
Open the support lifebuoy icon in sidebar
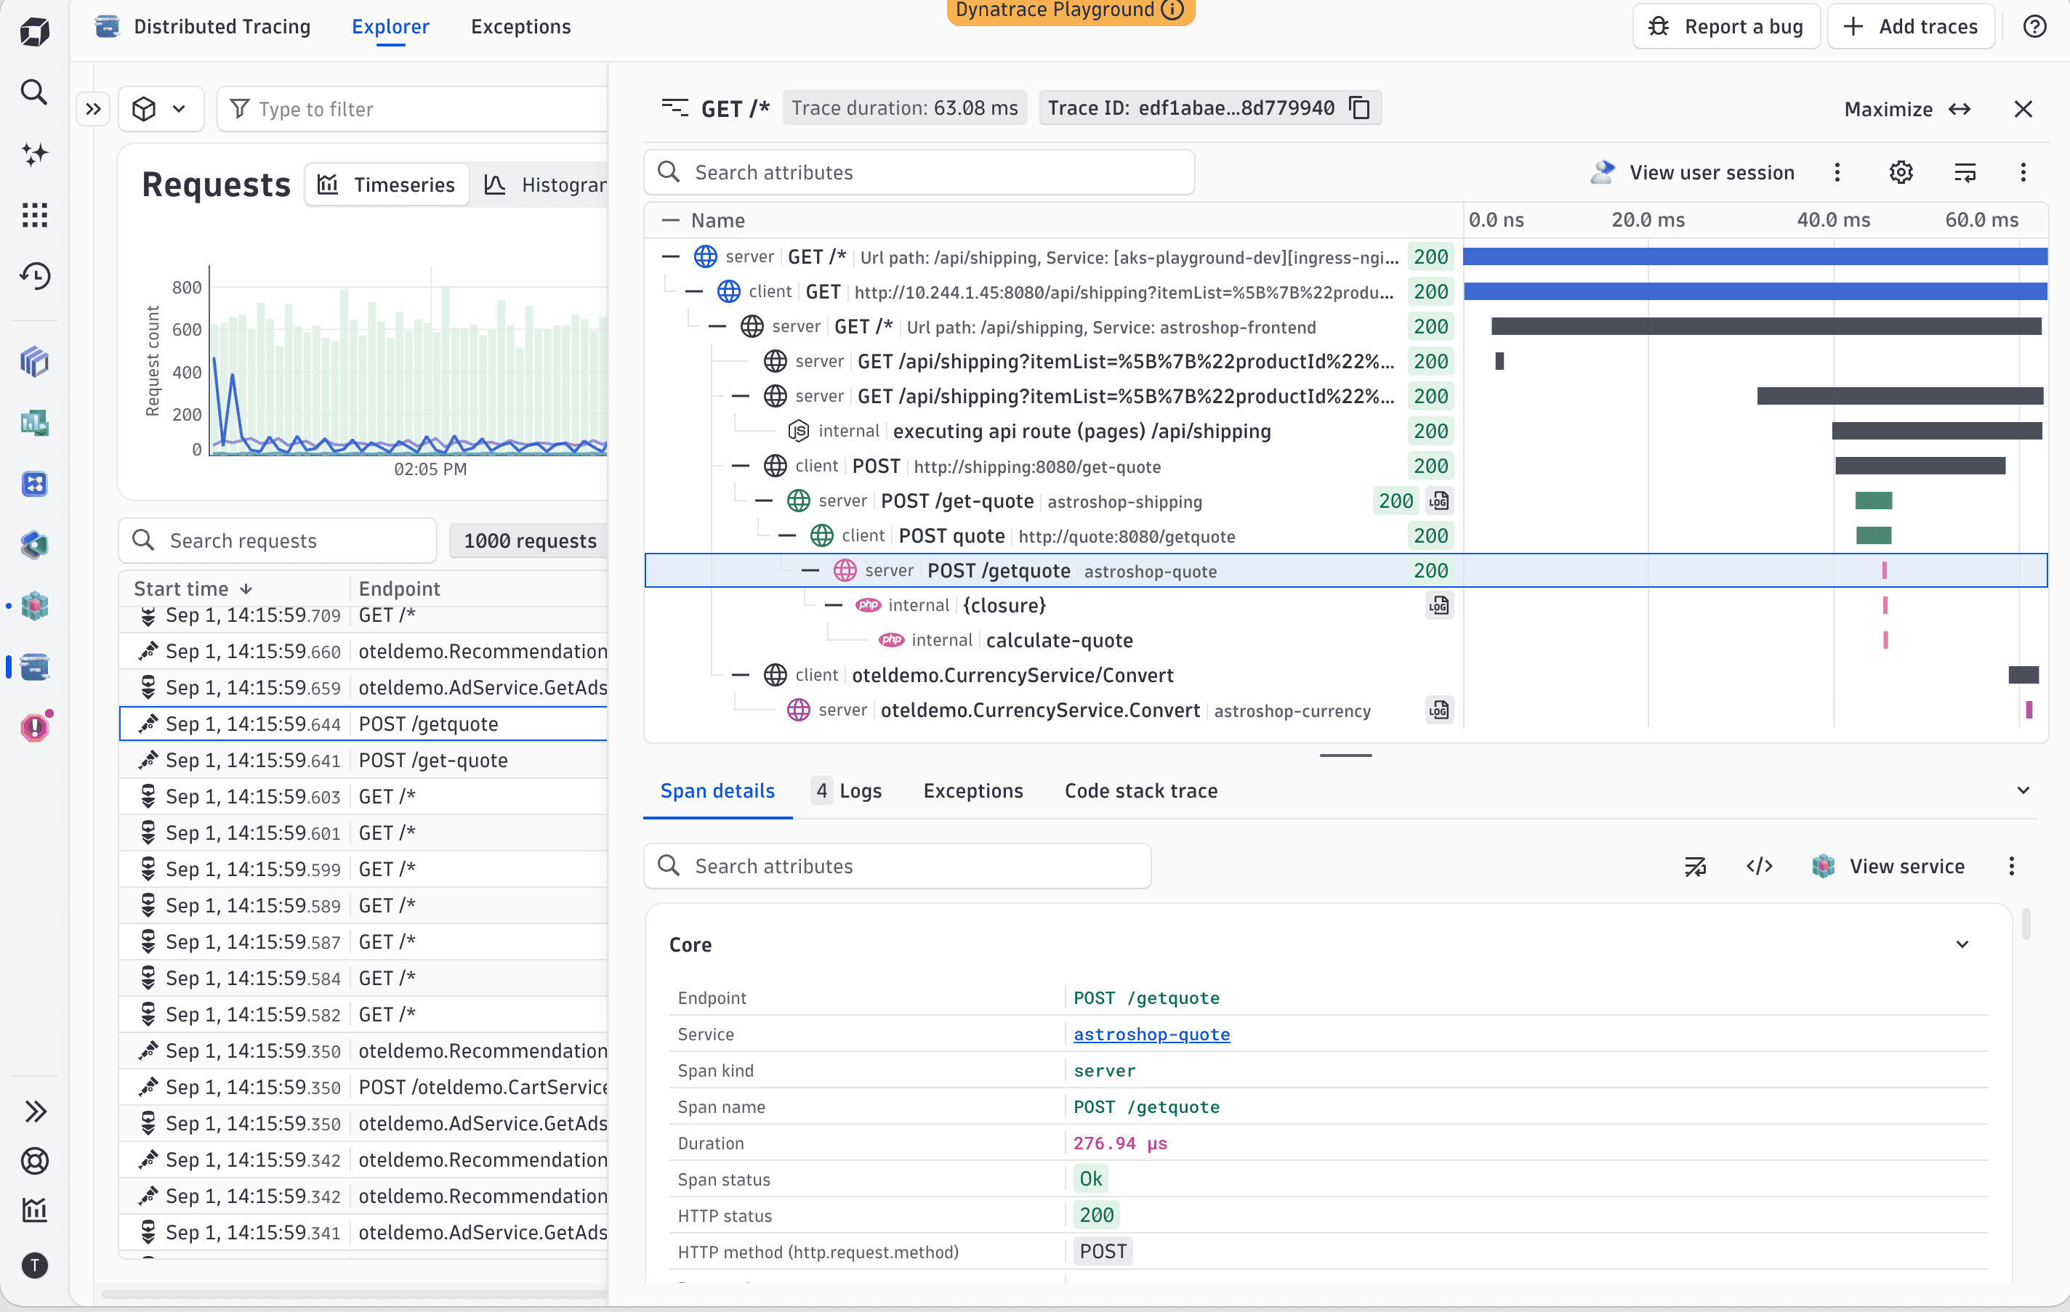tap(34, 1161)
